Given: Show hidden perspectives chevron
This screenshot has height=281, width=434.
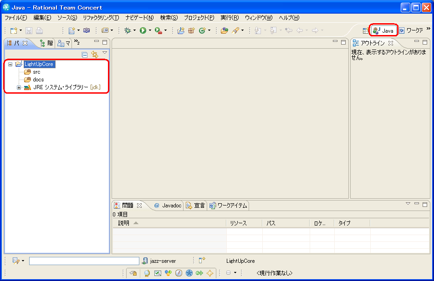Looking at the screenshot, I should pyautogui.click(x=429, y=29).
